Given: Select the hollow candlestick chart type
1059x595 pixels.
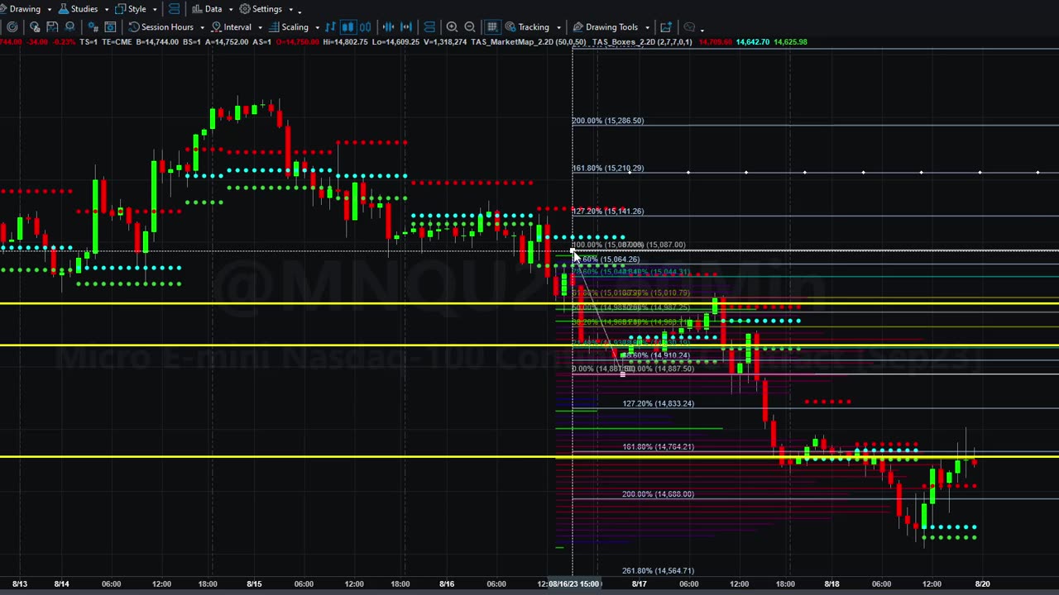Looking at the screenshot, I should (365, 27).
